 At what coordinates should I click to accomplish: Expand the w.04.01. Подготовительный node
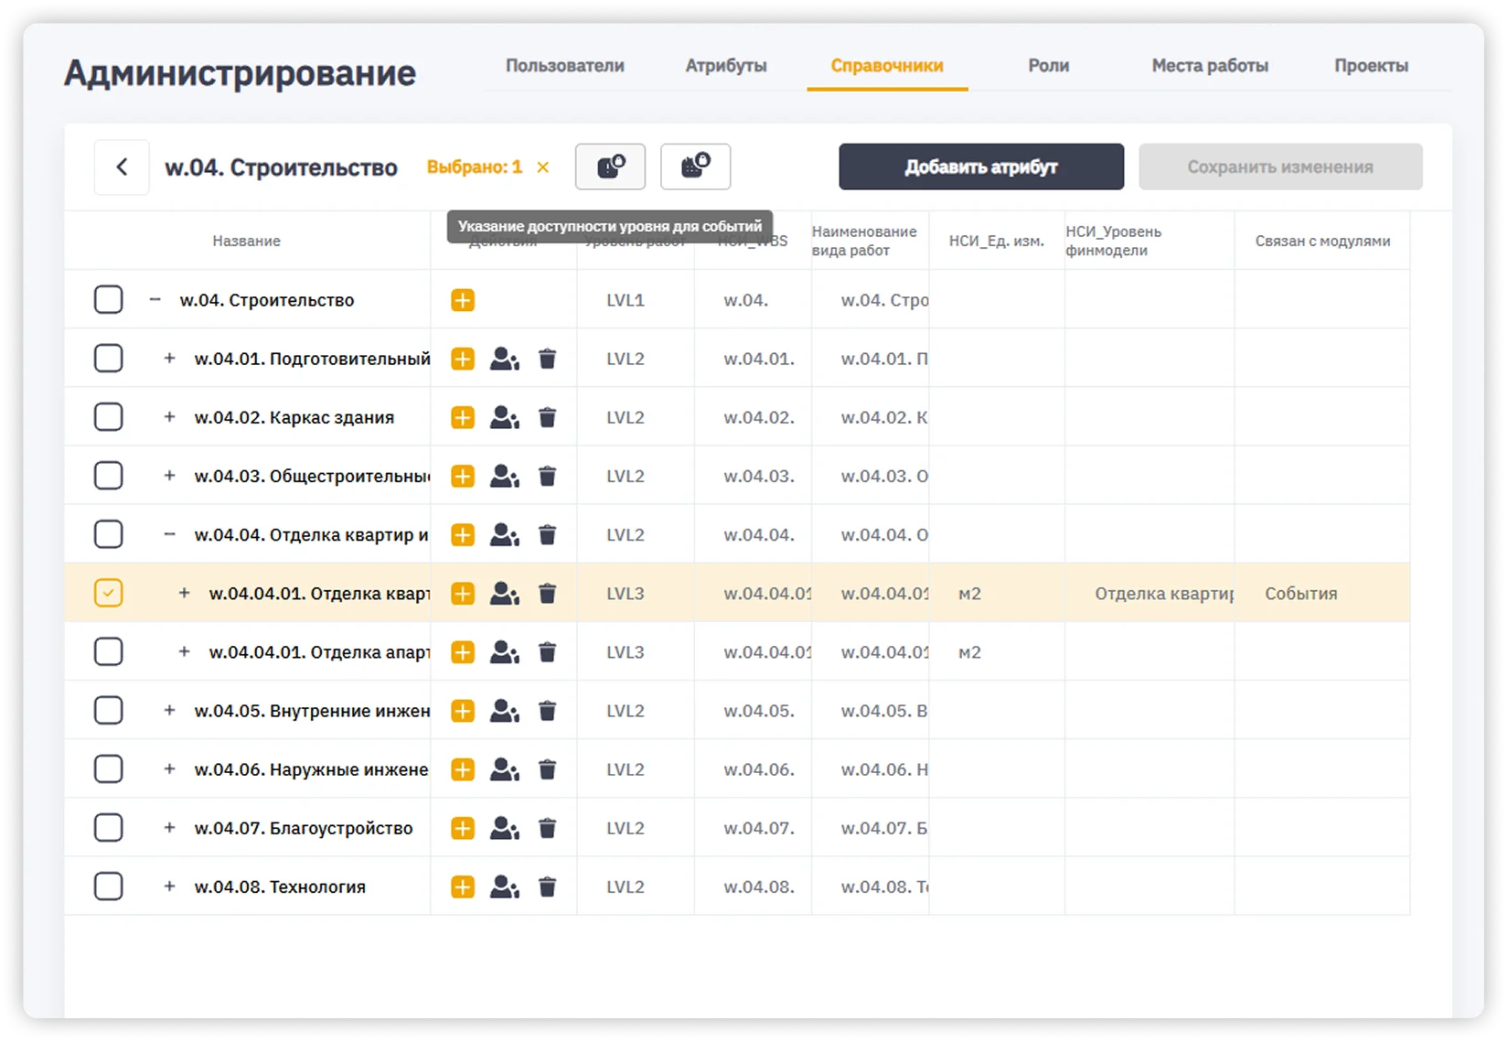[x=169, y=359]
